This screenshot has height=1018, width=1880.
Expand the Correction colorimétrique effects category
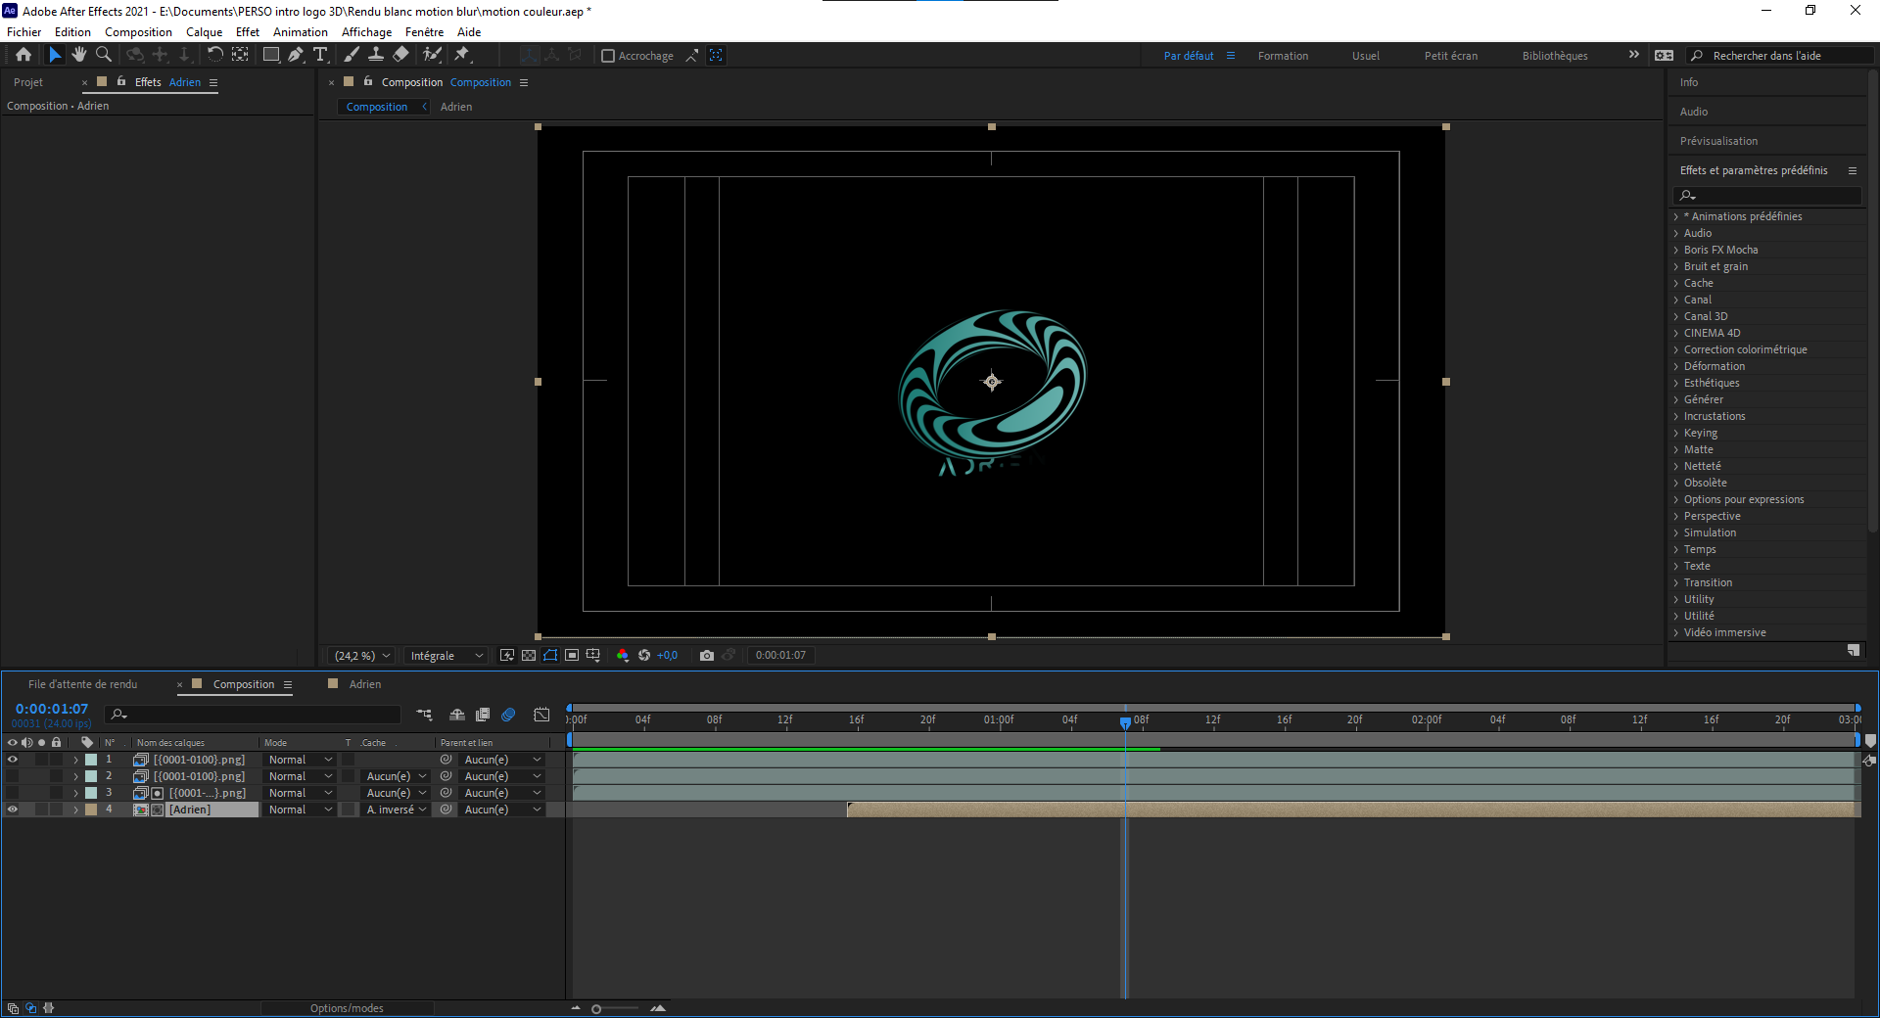[x=1676, y=349]
